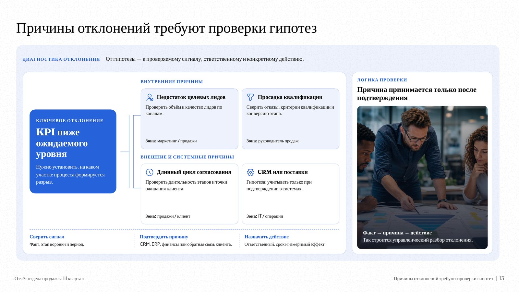Click the 'ДИАГНОСТИКА ОТКЛОНЕНИЯ' label
The width and height of the screenshot is (519, 292).
pos(61,59)
